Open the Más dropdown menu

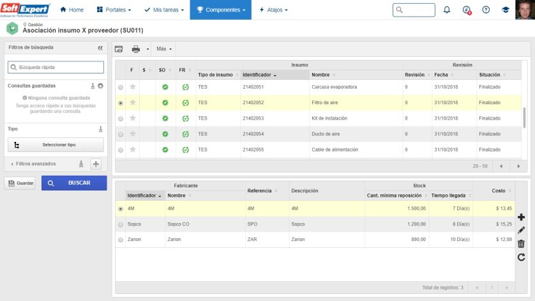click(x=164, y=49)
